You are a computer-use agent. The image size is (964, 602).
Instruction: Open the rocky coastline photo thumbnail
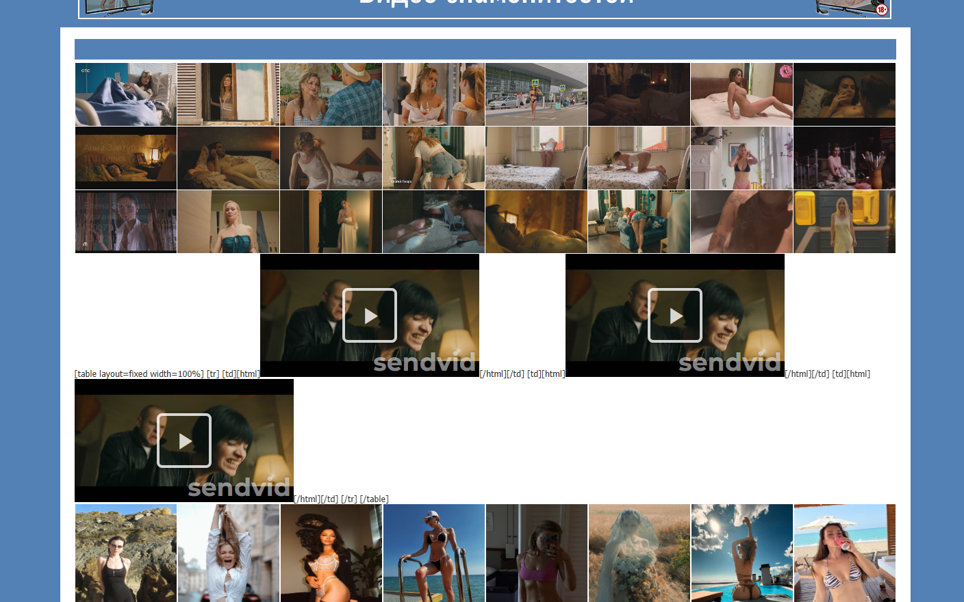coord(126,553)
